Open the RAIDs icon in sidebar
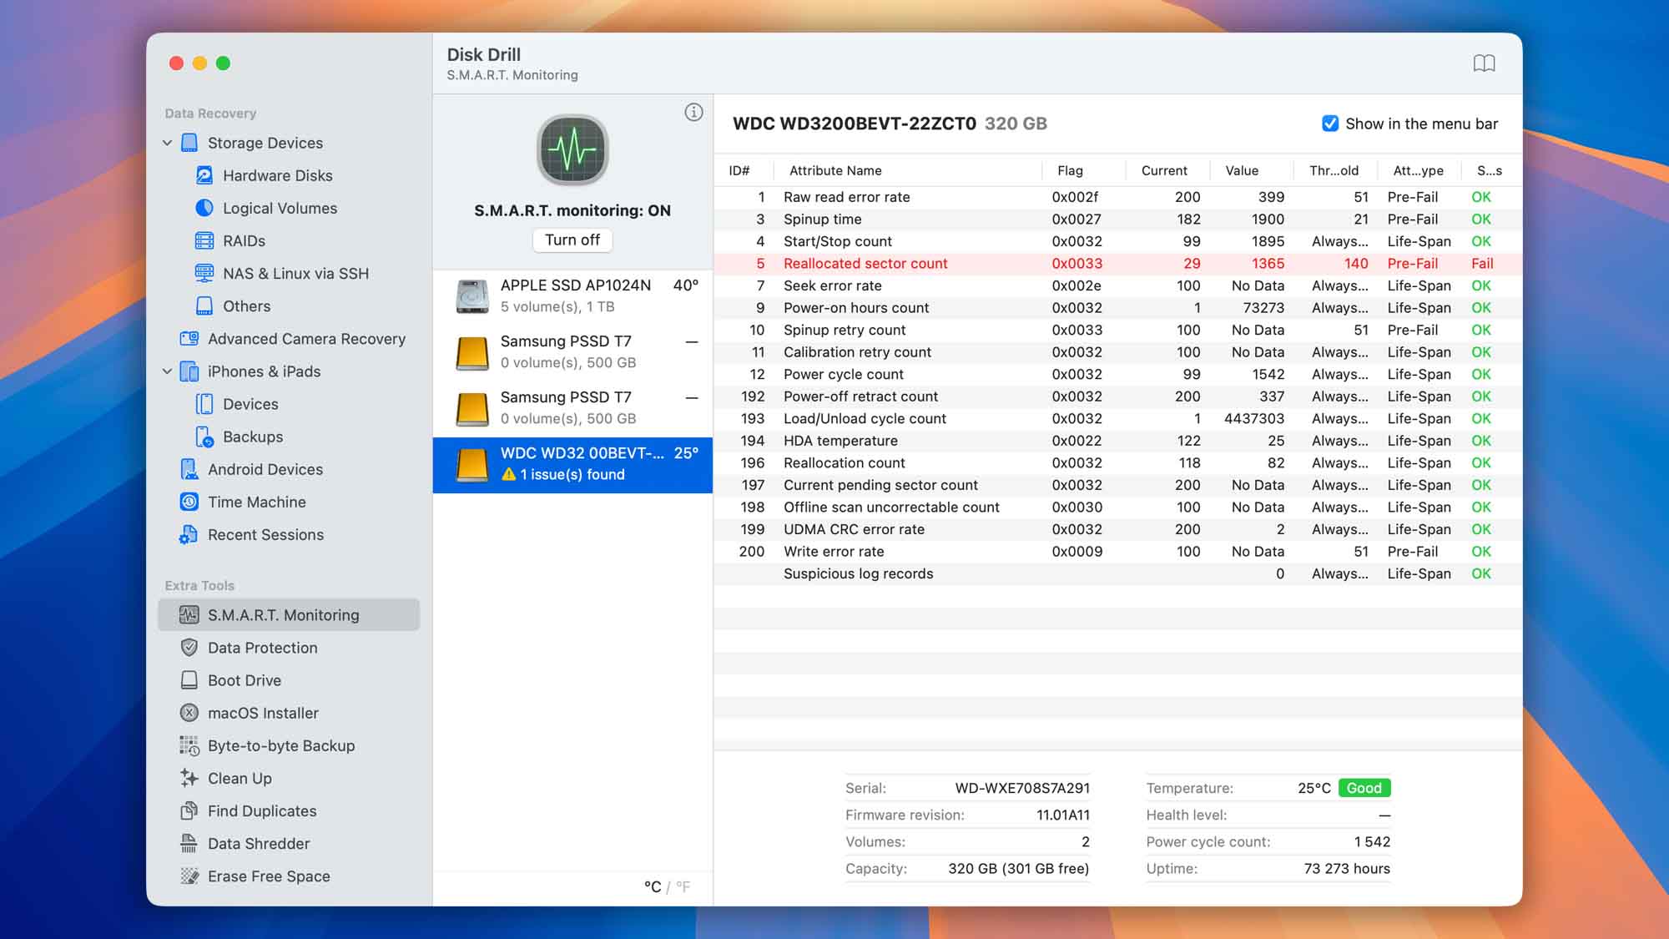This screenshot has height=939, width=1669. pos(203,240)
